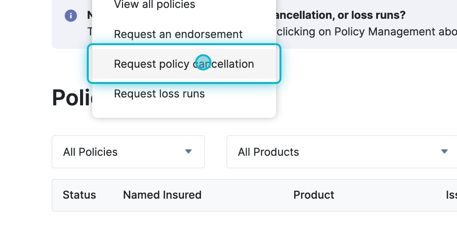Choose Request an endorsement from menu
This screenshot has height=225, width=457.
point(178,34)
